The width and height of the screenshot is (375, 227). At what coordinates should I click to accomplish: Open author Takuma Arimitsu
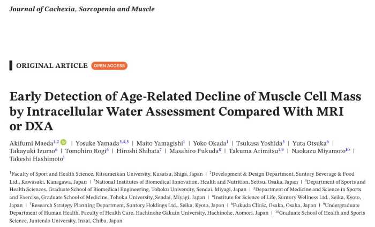pyautogui.click(x=253, y=151)
